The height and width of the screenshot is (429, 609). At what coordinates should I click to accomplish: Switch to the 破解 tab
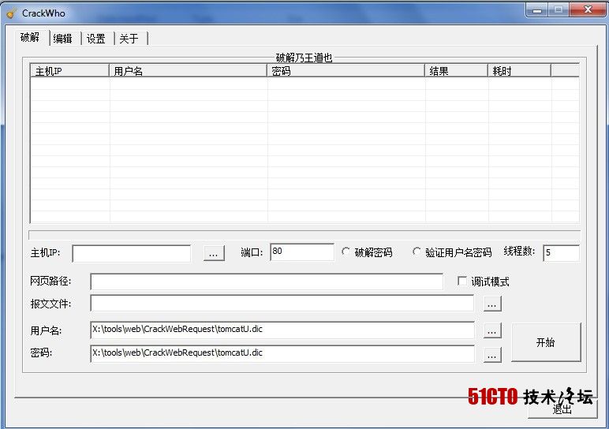(x=30, y=37)
